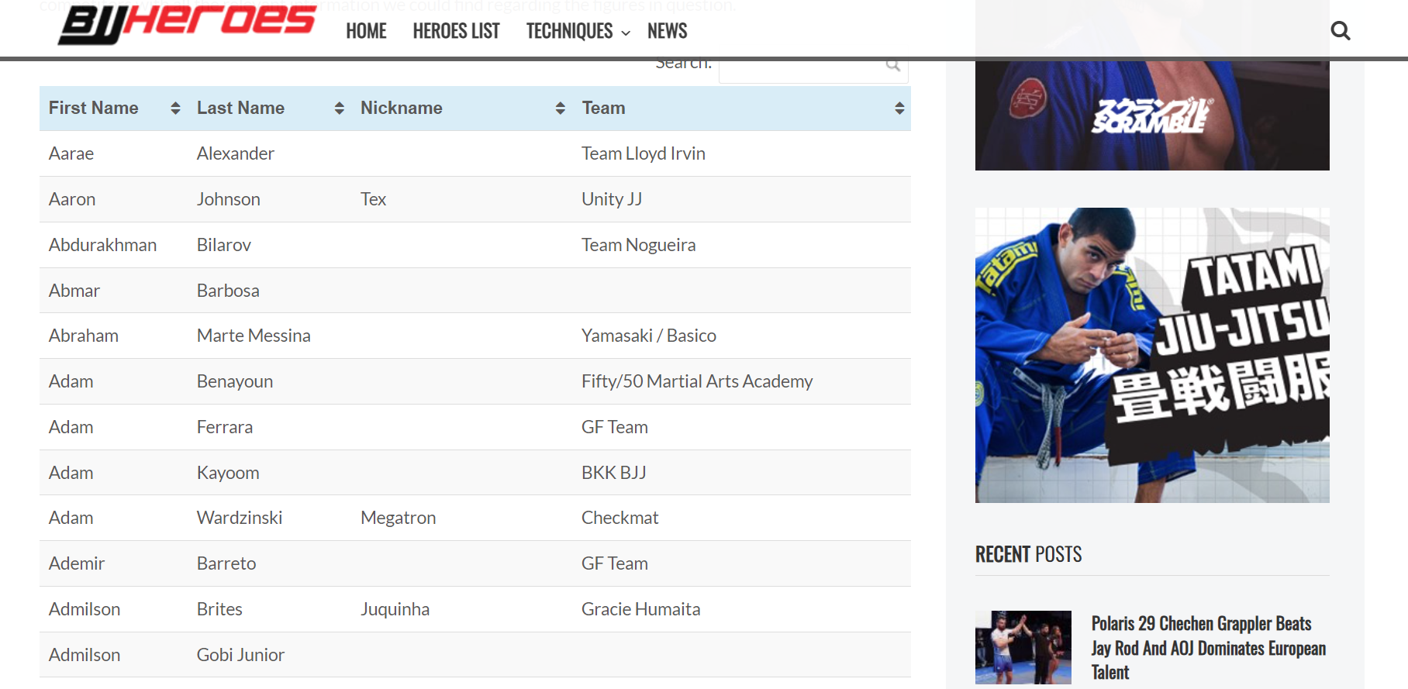Select GF Team in Ferrara row
This screenshot has height=689, width=1408.
tap(615, 427)
